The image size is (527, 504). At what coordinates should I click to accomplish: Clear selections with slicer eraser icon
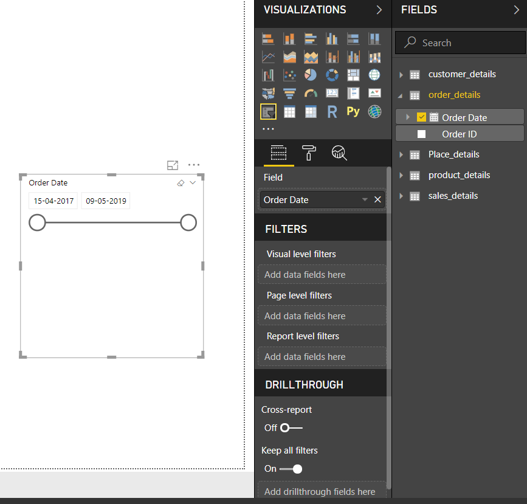click(x=181, y=183)
